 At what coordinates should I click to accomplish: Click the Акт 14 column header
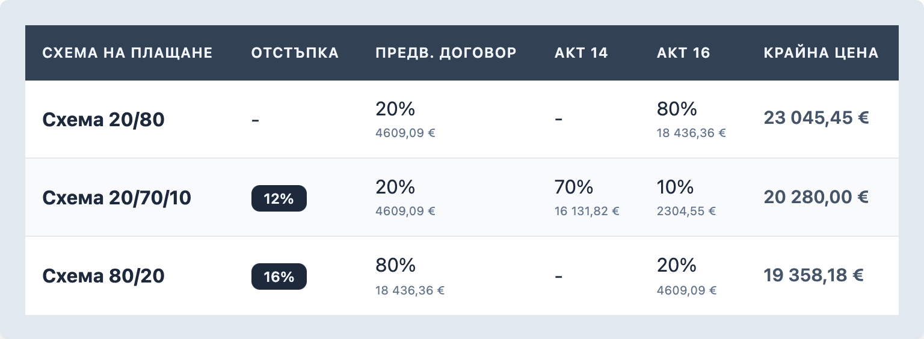click(581, 53)
